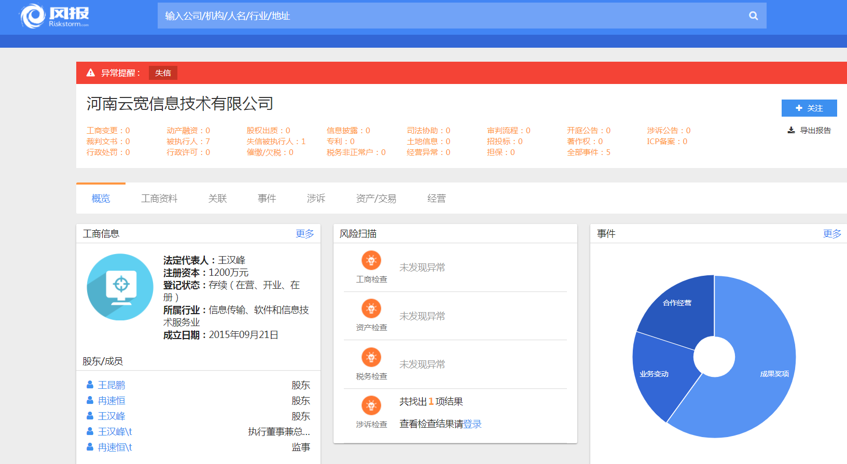Click the warning triangle alert icon
This screenshot has height=464, width=847.
tap(91, 73)
